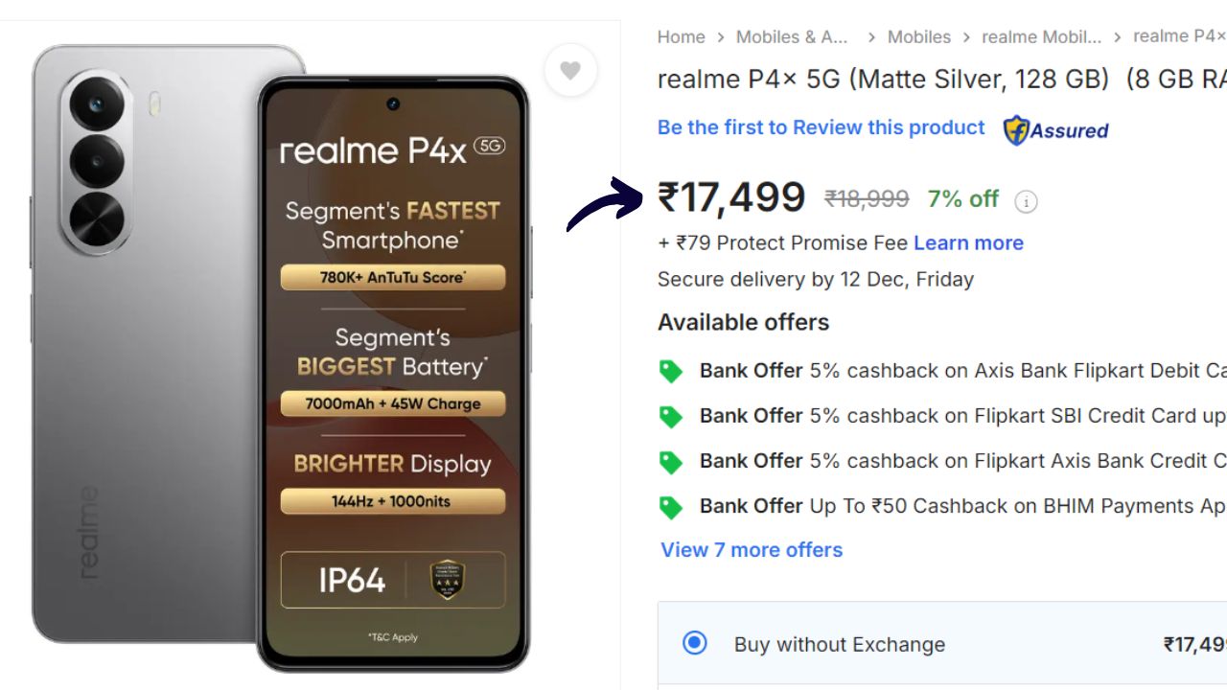Click green tag icon beside Flipkart Axis Credit offer
The height and width of the screenshot is (690, 1227).
click(671, 461)
